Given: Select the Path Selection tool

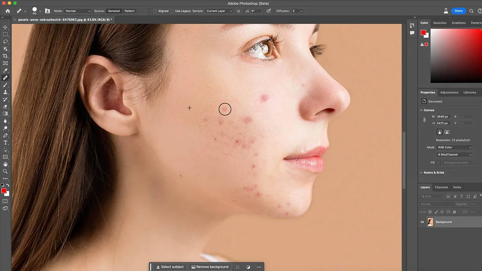Looking at the screenshot, I should click(6, 150).
